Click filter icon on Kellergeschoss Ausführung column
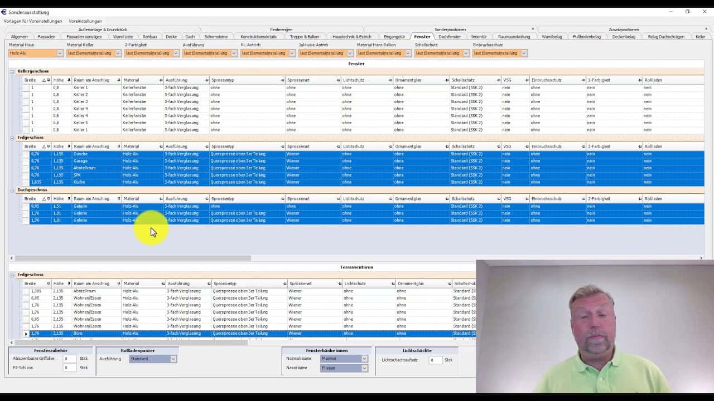 207,80
